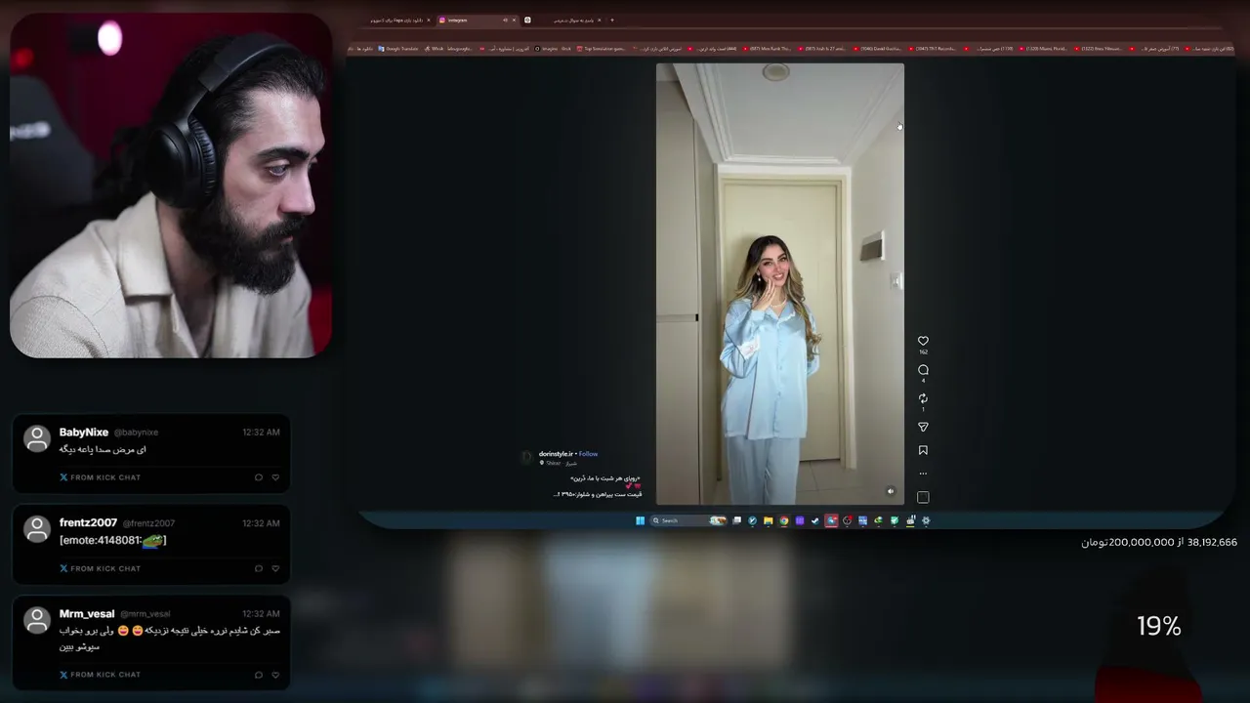This screenshot has width=1250, height=703.
Task: Like BabyNixe's chat message
Action: click(275, 477)
